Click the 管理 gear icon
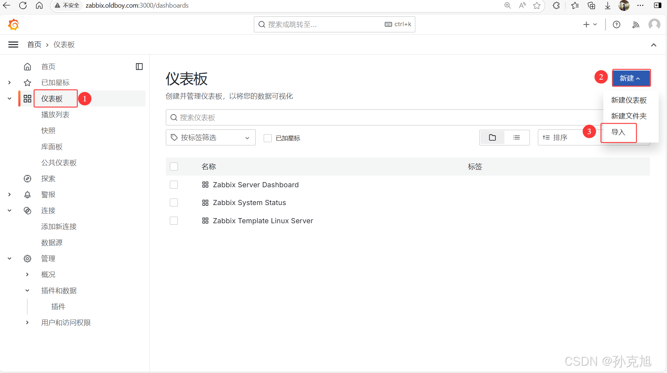The width and height of the screenshot is (667, 373). (x=28, y=258)
